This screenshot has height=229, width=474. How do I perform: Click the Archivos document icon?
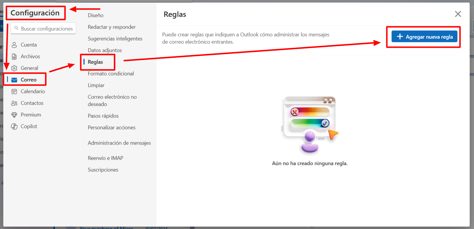(x=14, y=57)
